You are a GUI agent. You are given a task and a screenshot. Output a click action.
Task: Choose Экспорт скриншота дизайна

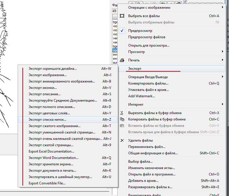pos(68,69)
